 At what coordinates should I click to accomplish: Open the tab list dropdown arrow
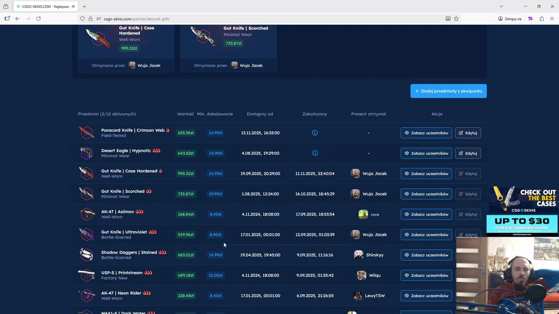[501, 7]
